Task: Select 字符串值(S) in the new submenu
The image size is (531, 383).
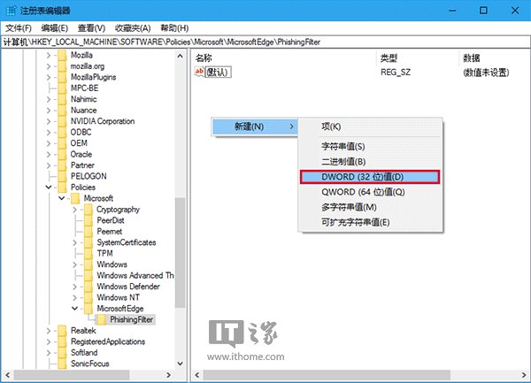Action: tap(342, 146)
